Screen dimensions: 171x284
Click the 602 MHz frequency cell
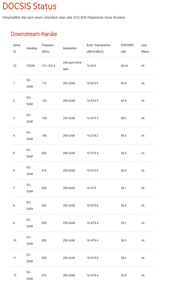click(44, 153)
